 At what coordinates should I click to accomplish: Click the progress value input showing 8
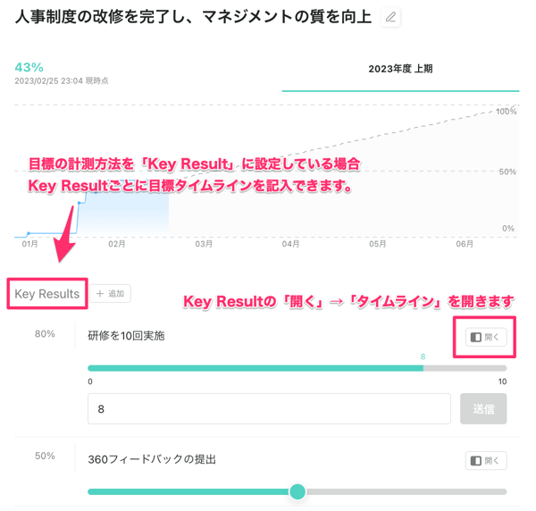pyautogui.click(x=269, y=409)
